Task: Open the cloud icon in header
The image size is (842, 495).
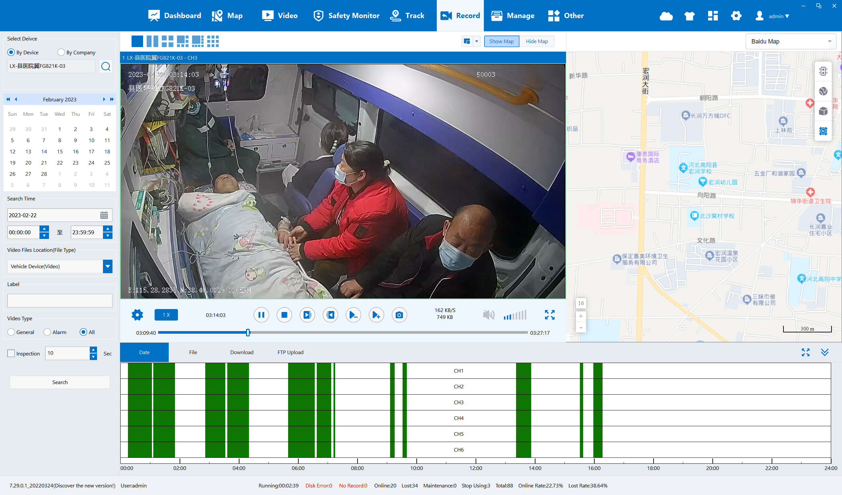Action: point(666,16)
